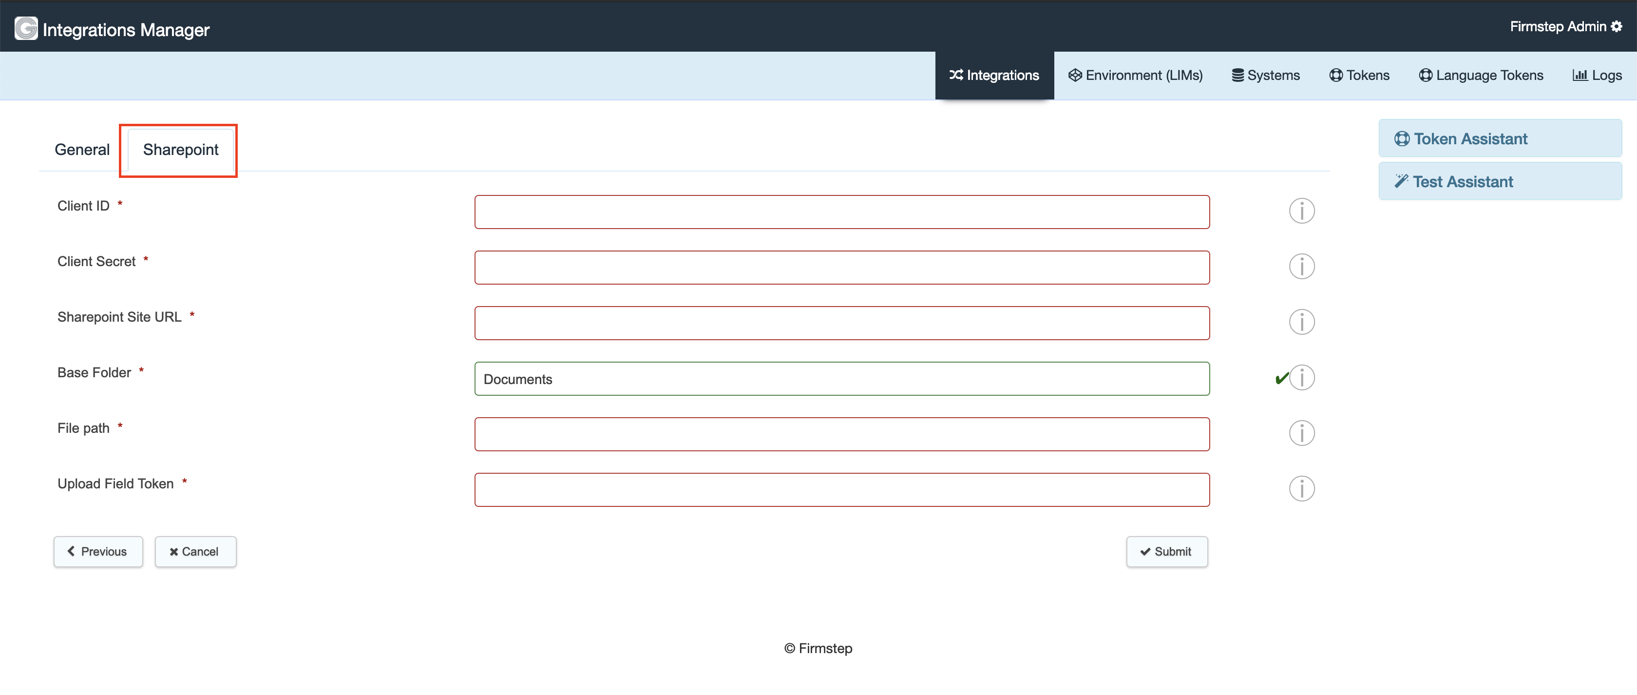Click the shuffle icon on Integrations tab
The height and width of the screenshot is (695, 1637).
point(956,75)
